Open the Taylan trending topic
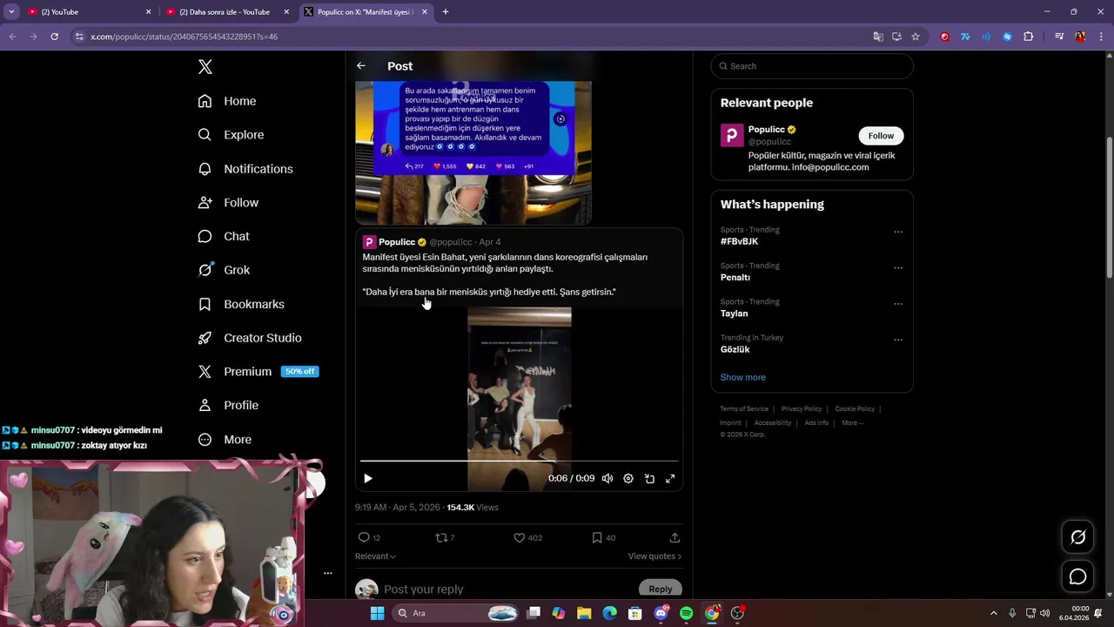1114x627 pixels. click(734, 313)
